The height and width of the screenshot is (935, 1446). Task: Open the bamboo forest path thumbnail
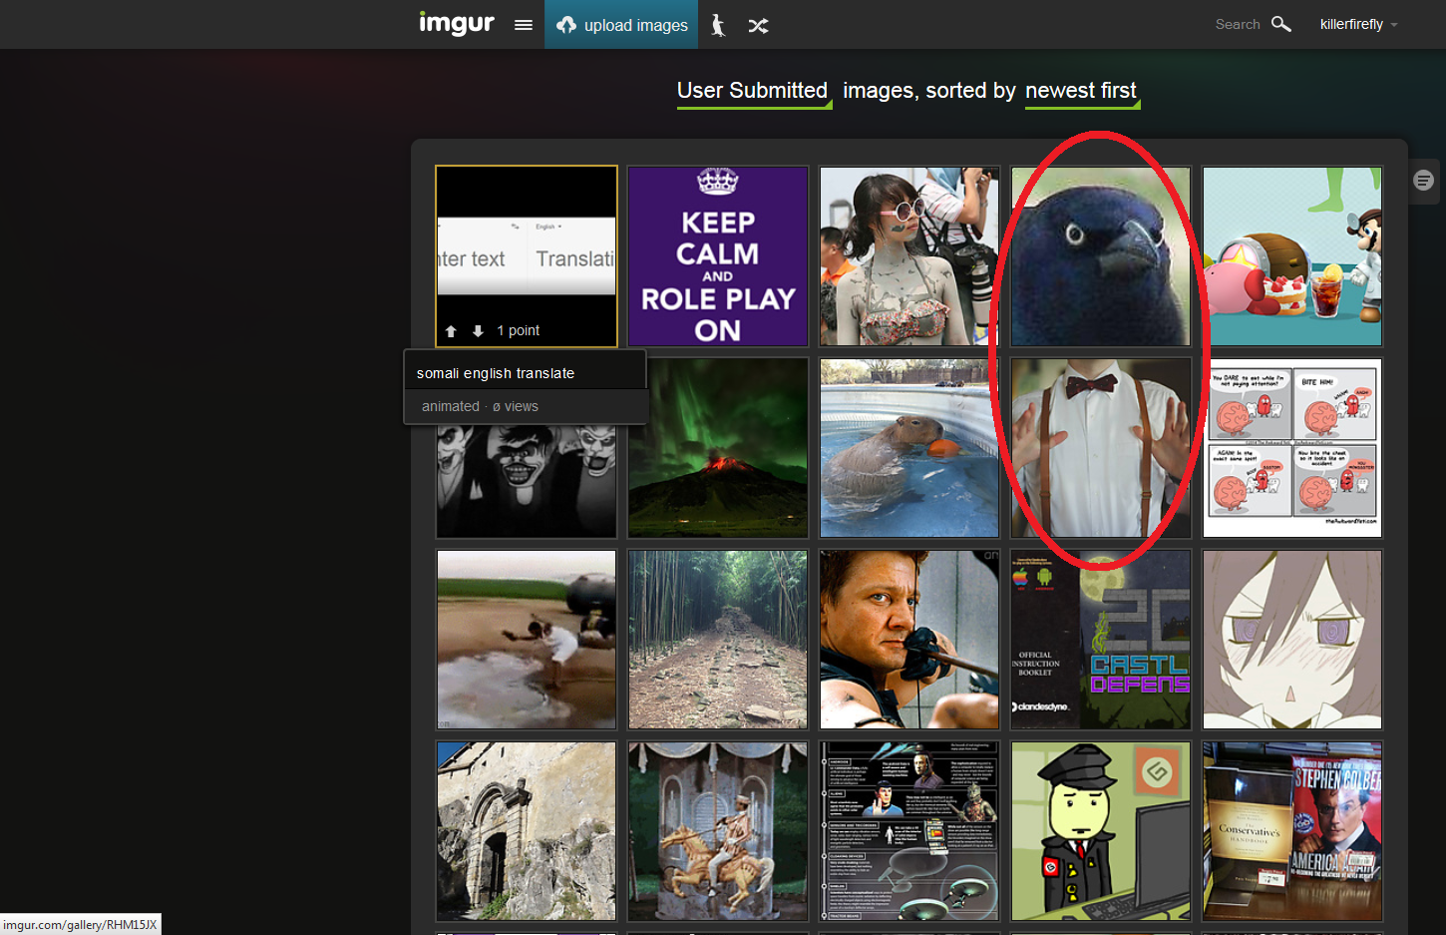tap(718, 640)
